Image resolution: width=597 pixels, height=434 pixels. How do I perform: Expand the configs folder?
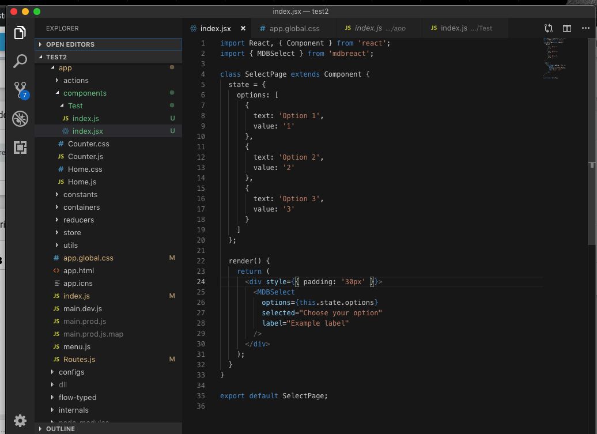pyautogui.click(x=108, y=372)
